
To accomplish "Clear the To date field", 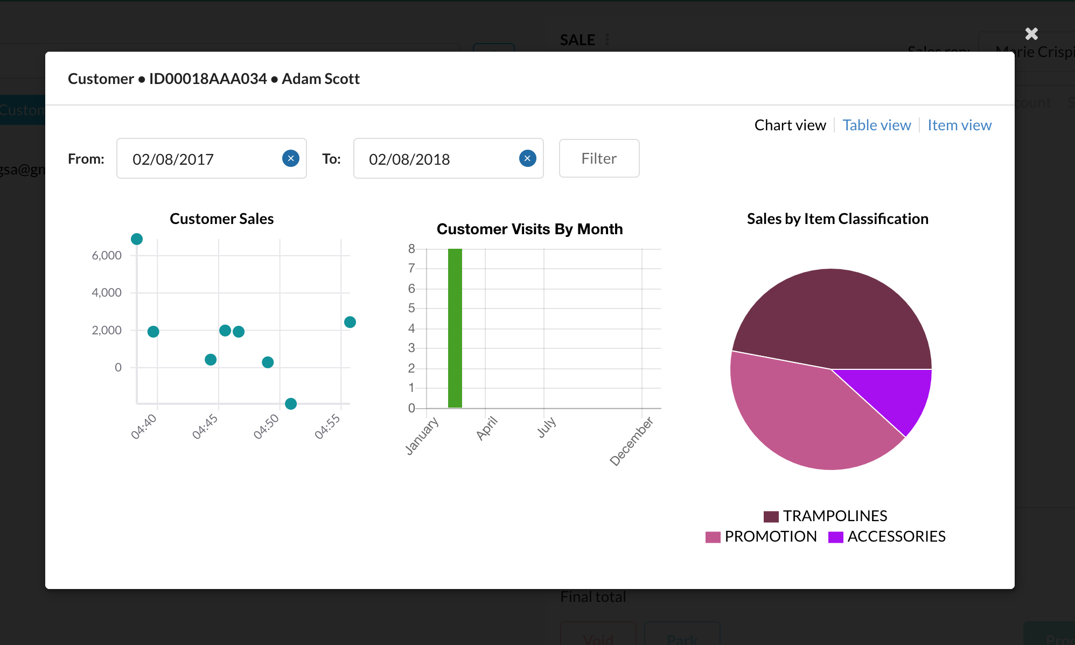I will coord(528,158).
